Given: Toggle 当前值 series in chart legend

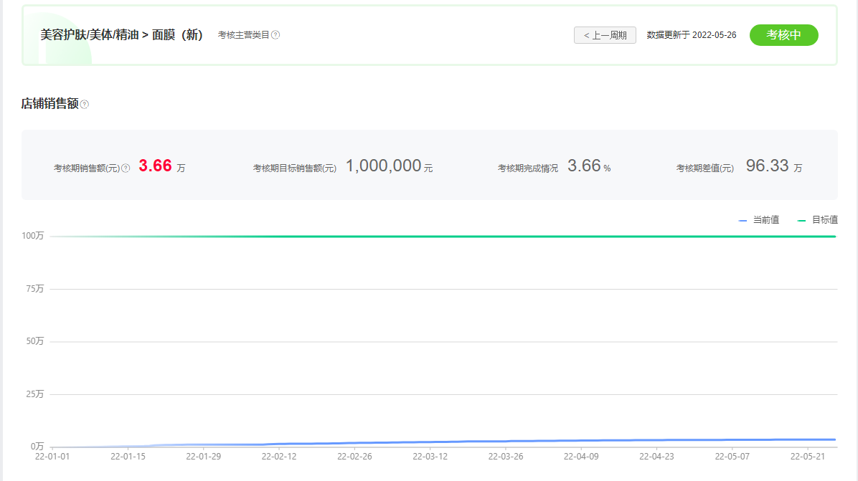Looking at the screenshot, I should [x=759, y=220].
